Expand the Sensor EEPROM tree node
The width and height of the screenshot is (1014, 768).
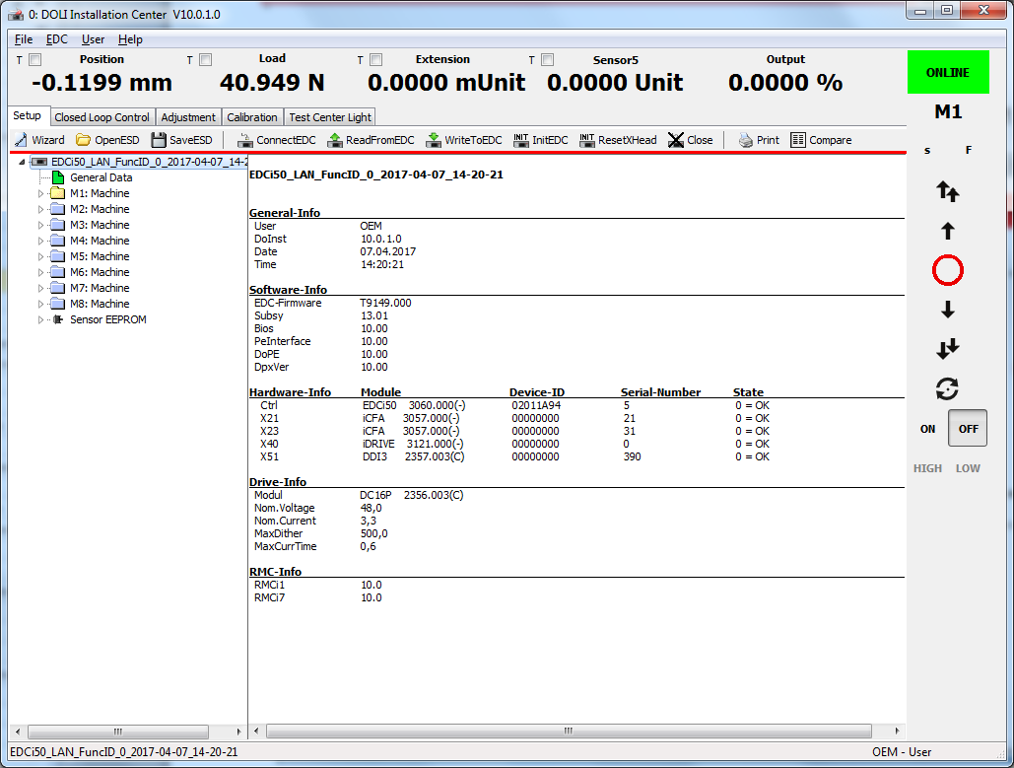click(41, 319)
